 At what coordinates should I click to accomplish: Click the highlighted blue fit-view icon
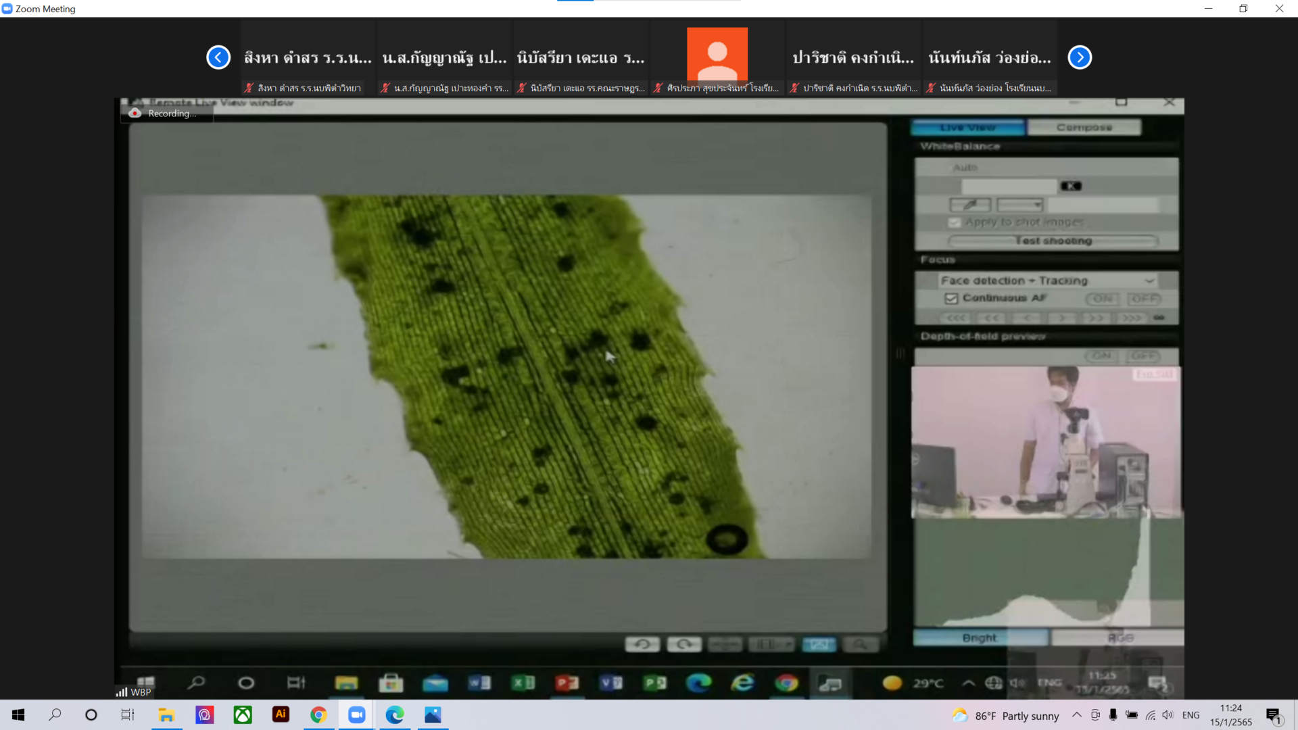click(x=819, y=644)
